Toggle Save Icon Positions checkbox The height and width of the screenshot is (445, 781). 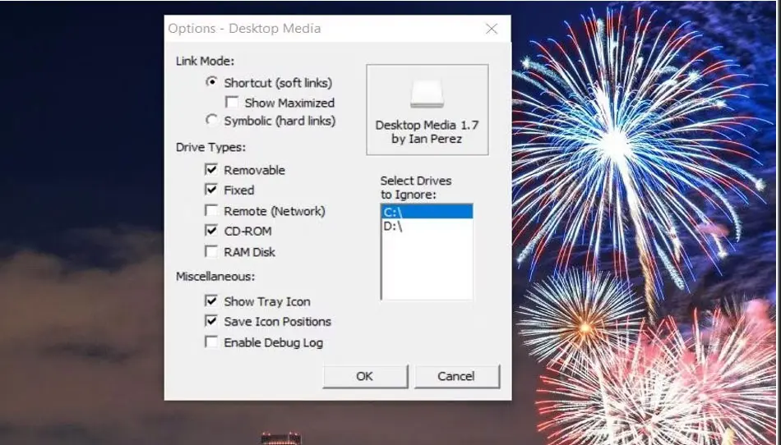point(211,321)
